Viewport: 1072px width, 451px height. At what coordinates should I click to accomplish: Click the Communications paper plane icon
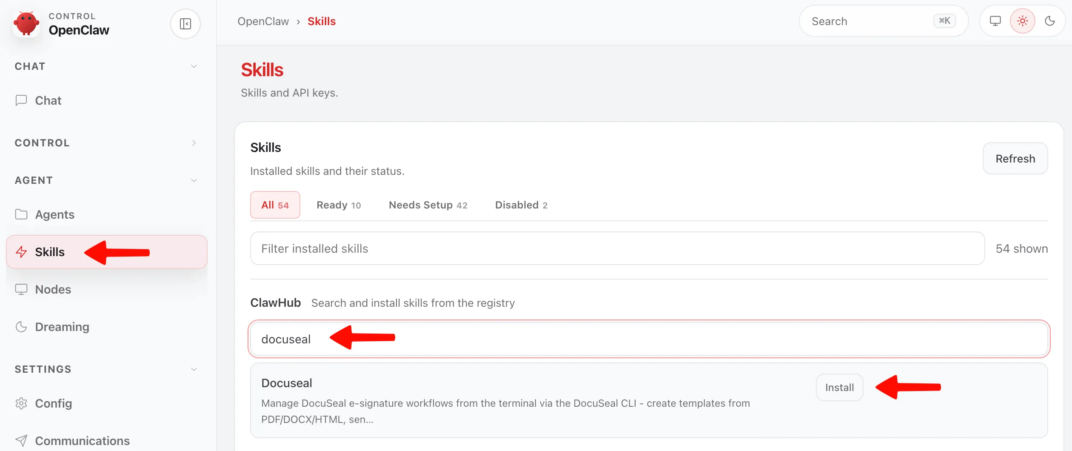pyautogui.click(x=21, y=440)
